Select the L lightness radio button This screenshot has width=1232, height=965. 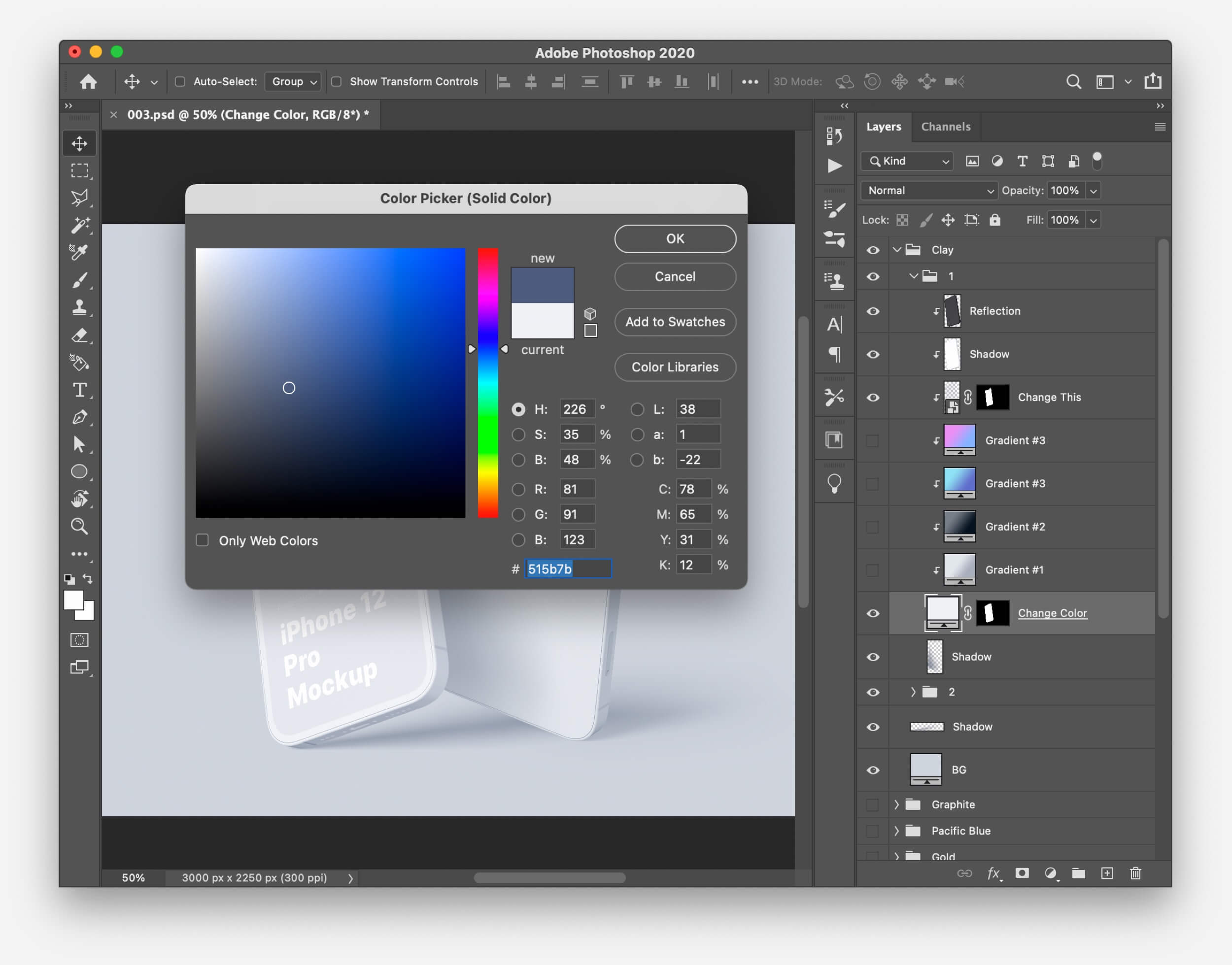coord(637,409)
